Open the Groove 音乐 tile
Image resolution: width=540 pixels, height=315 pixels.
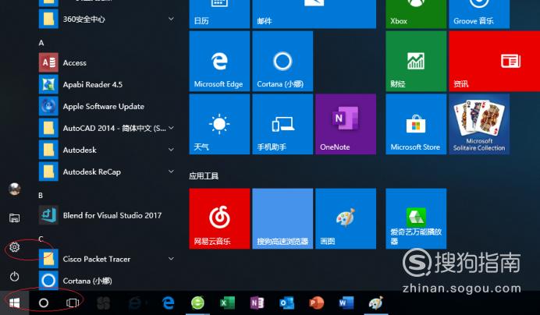[x=479, y=14]
